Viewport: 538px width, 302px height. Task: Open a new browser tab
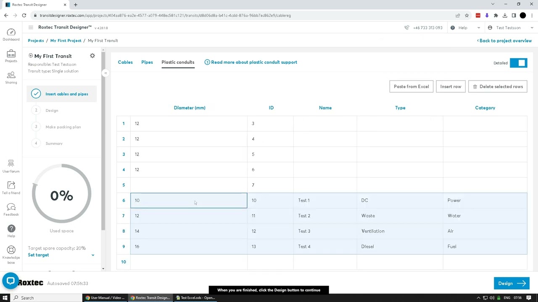pyautogui.click(x=76, y=5)
